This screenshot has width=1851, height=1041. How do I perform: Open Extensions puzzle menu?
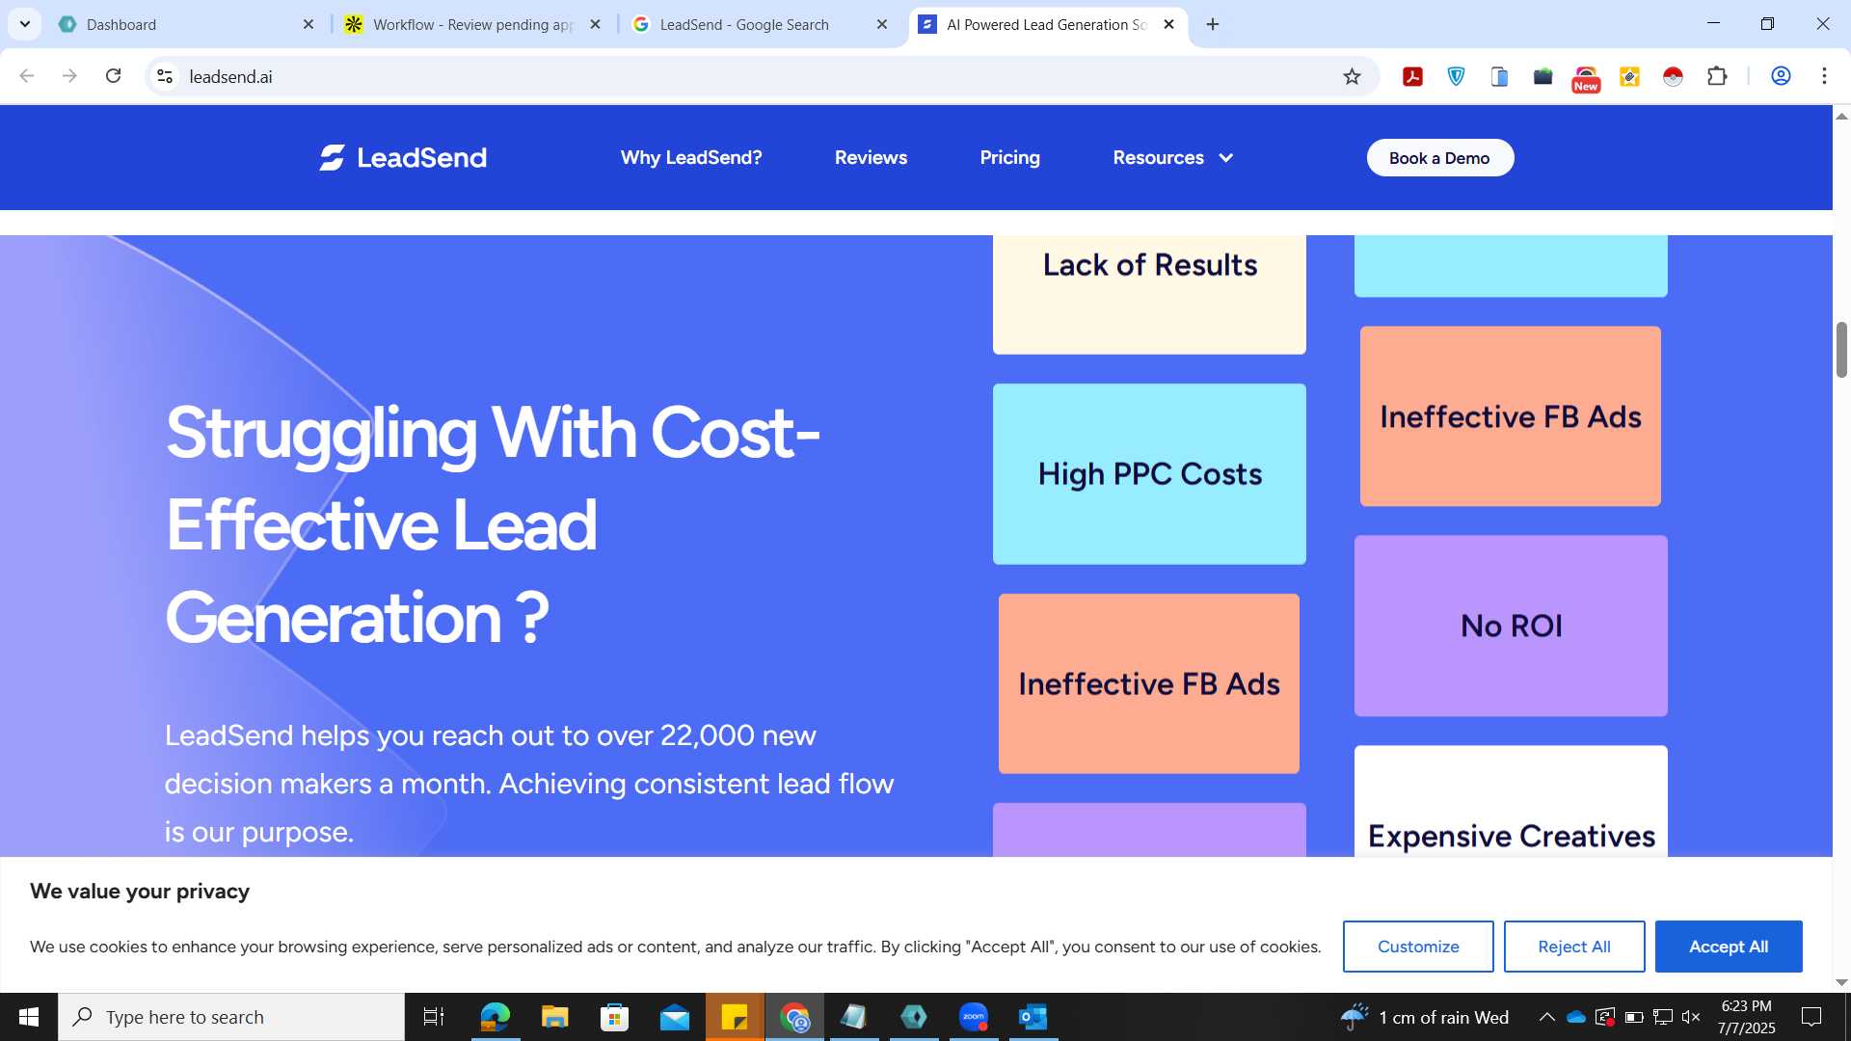(1717, 76)
